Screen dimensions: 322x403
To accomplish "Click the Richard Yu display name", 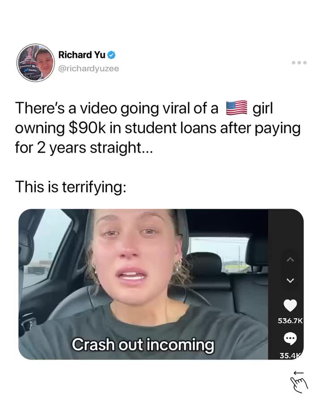I will coord(82,55).
